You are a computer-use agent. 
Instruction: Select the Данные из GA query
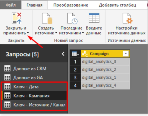pyautogui.click(x=34, y=78)
